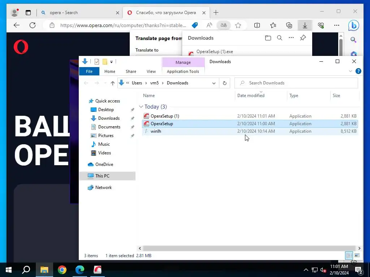Click New folder icon in Explorer title bar
Viewport: 370px width, 277px height.
tap(105, 62)
